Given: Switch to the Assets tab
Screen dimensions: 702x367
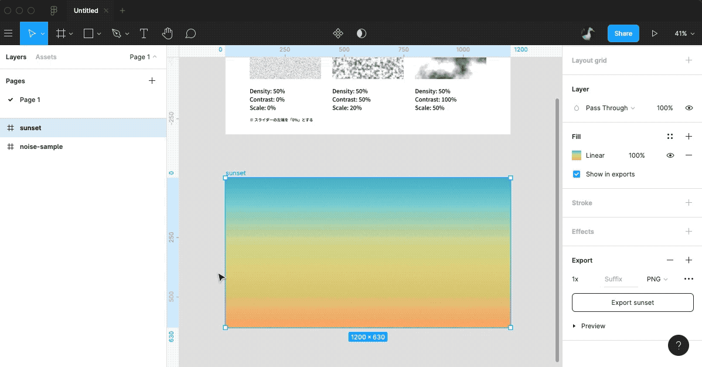Looking at the screenshot, I should pyautogui.click(x=46, y=57).
